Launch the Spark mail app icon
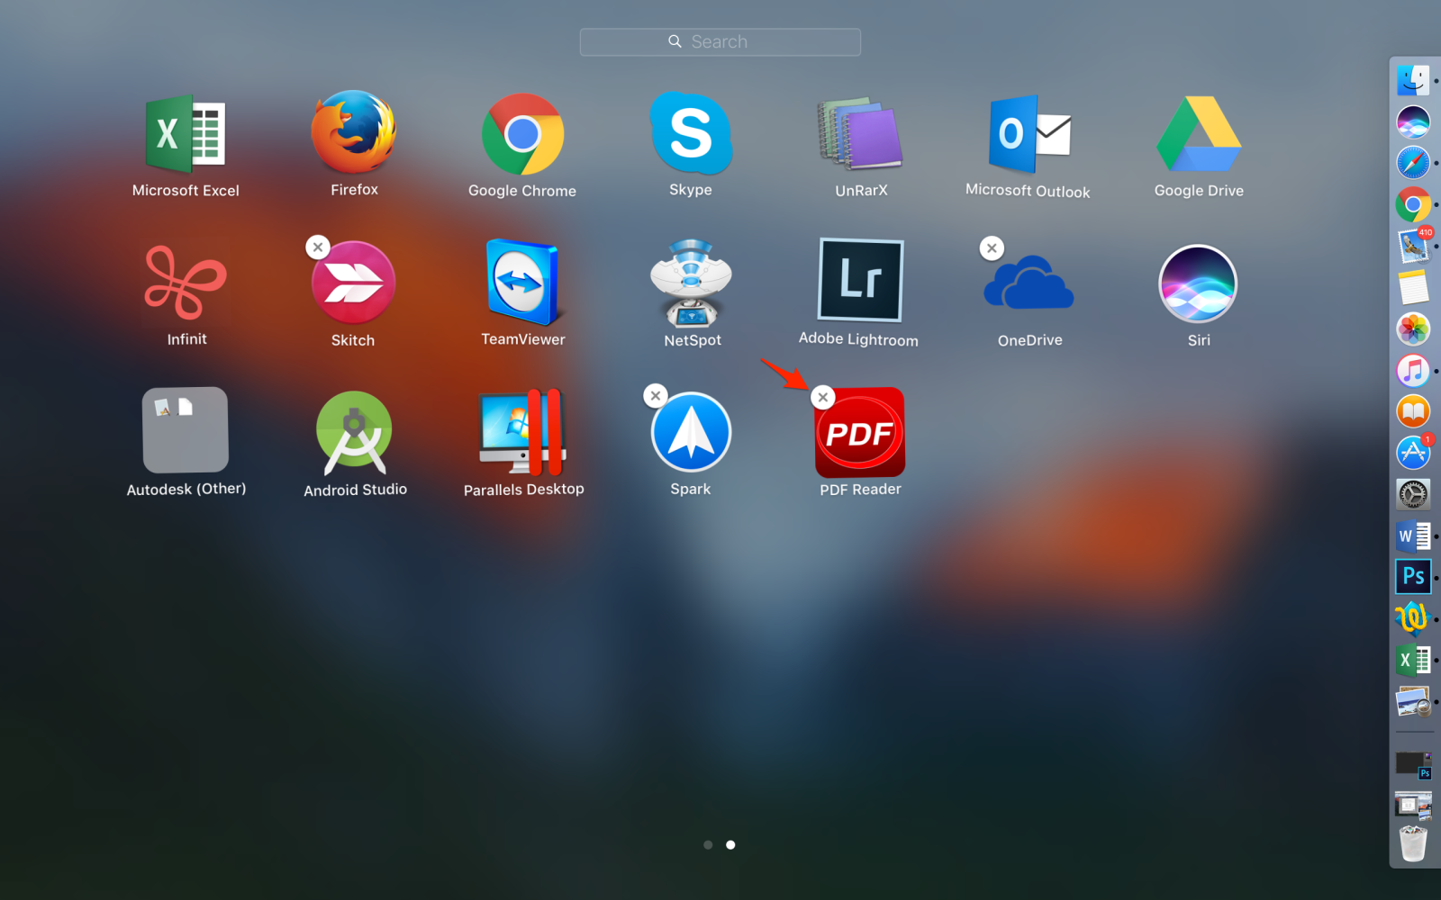The height and width of the screenshot is (900, 1441). [x=691, y=432]
